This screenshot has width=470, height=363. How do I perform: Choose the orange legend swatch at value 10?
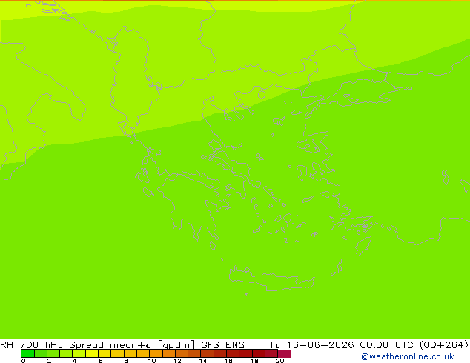pyautogui.click(x=156, y=353)
